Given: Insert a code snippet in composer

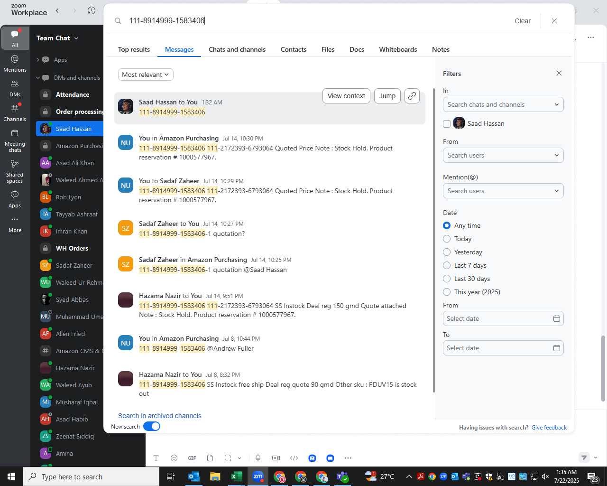Looking at the screenshot, I should pos(294,458).
